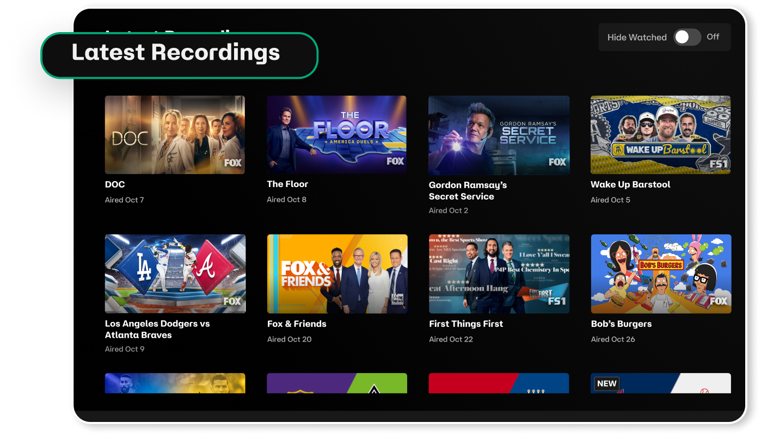Open The Floor recording thumbnail
This screenshot has width=761, height=435.
click(x=336, y=134)
